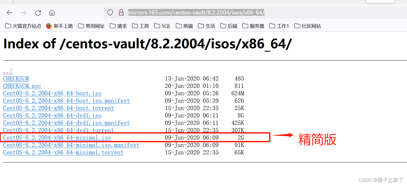The width and height of the screenshot is (407, 185).
Task: Open 工作1 bookmark folder
Action: 279,26
